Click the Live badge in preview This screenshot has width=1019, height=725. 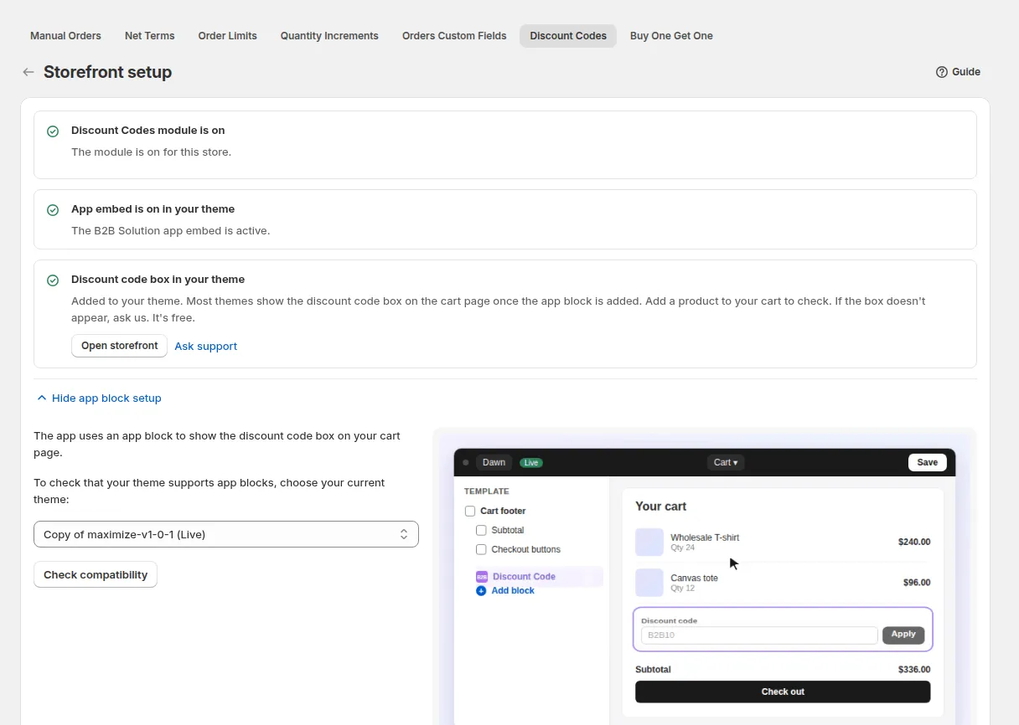(x=531, y=462)
